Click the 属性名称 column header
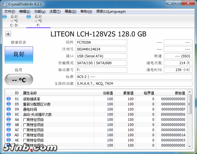Image resolution: width=197 pixels, height=154 pixels. tap(58, 93)
